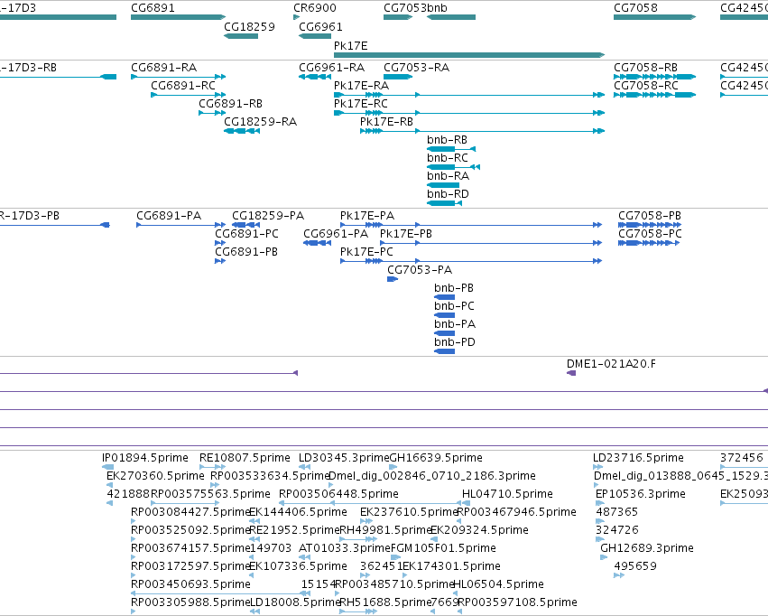Viewport: 768px width, 616px height.
Task: Click the RP003597108.5prime EST label
Action: tap(518, 602)
